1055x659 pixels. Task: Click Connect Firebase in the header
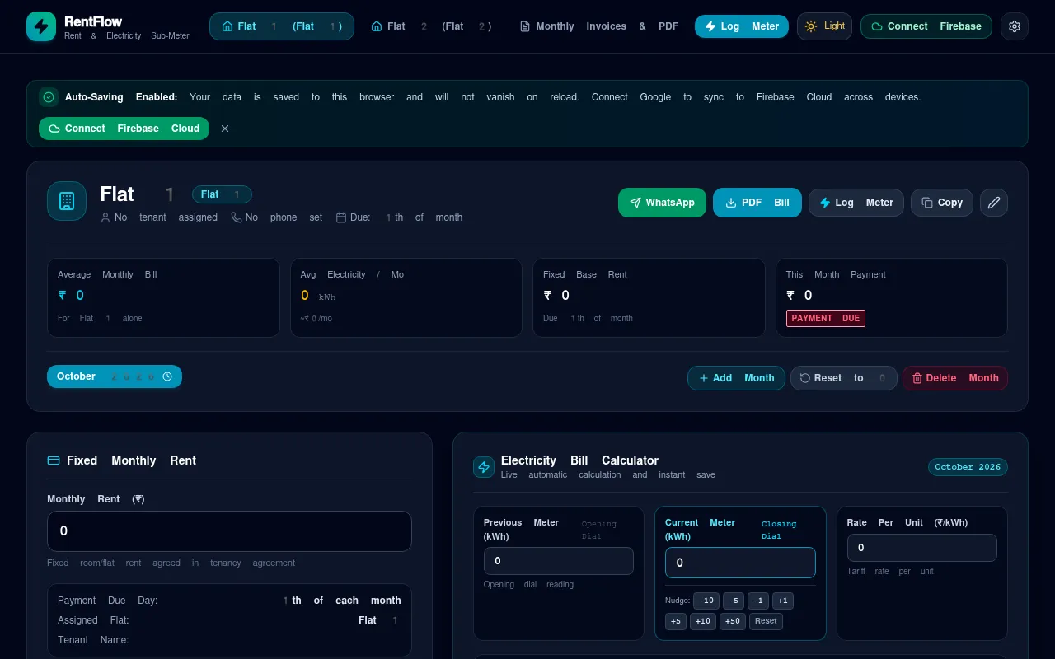[x=926, y=26]
